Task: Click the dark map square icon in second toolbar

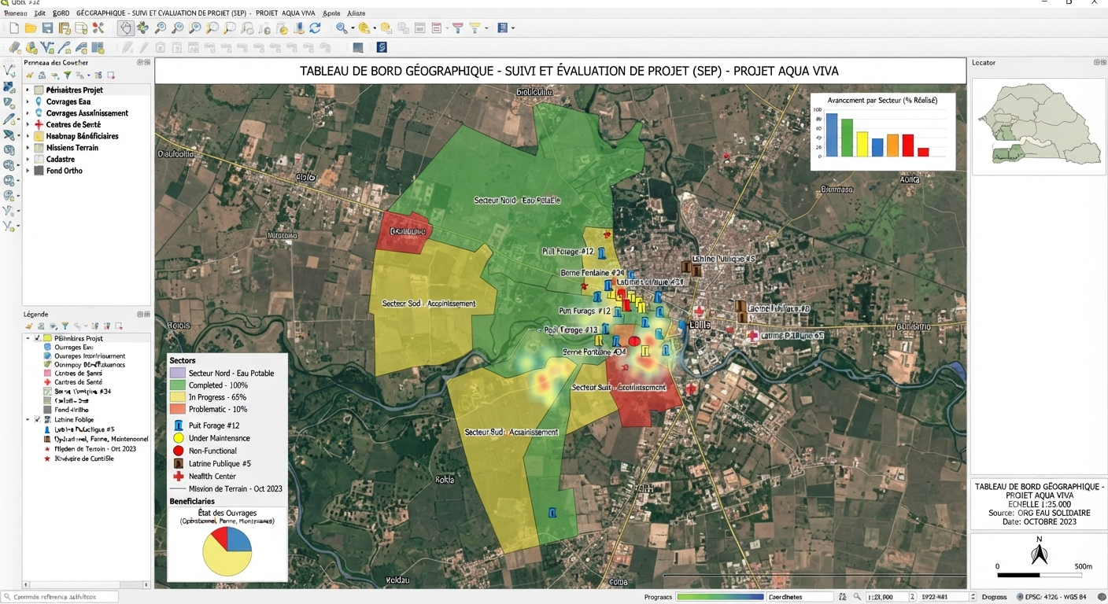Action: click(x=358, y=47)
